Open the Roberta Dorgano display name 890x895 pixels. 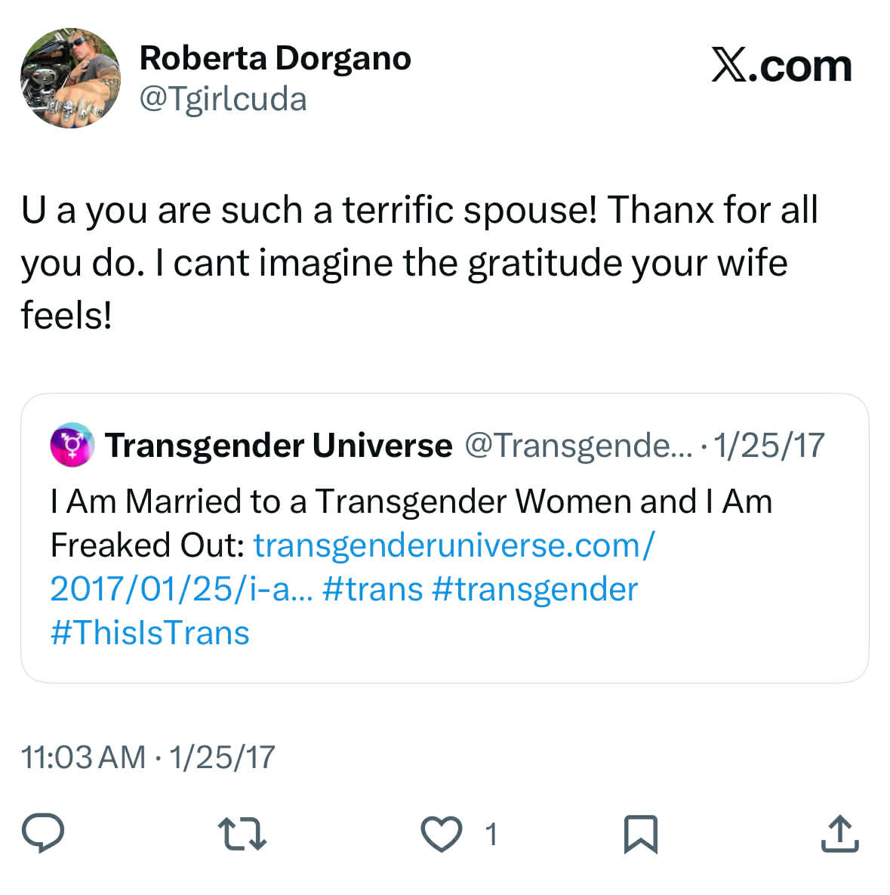tap(275, 58)
